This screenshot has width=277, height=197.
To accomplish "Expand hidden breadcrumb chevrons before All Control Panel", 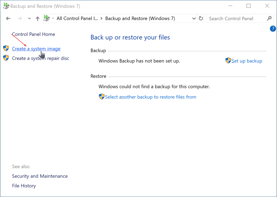I will (53, 18).
